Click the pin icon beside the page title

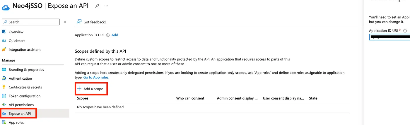98,6
